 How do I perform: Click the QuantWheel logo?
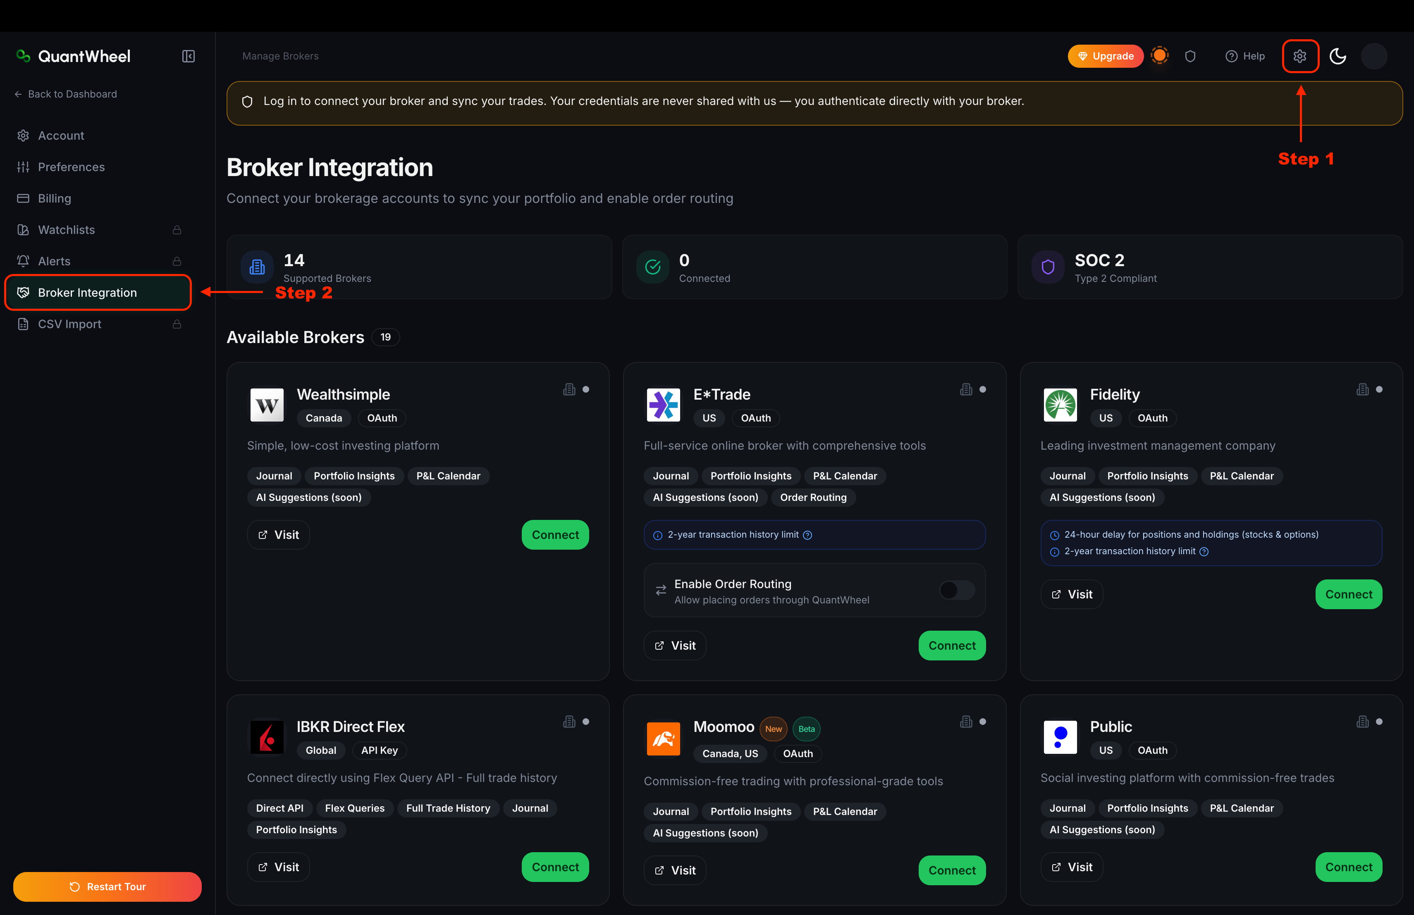click(x=73, y=56)
